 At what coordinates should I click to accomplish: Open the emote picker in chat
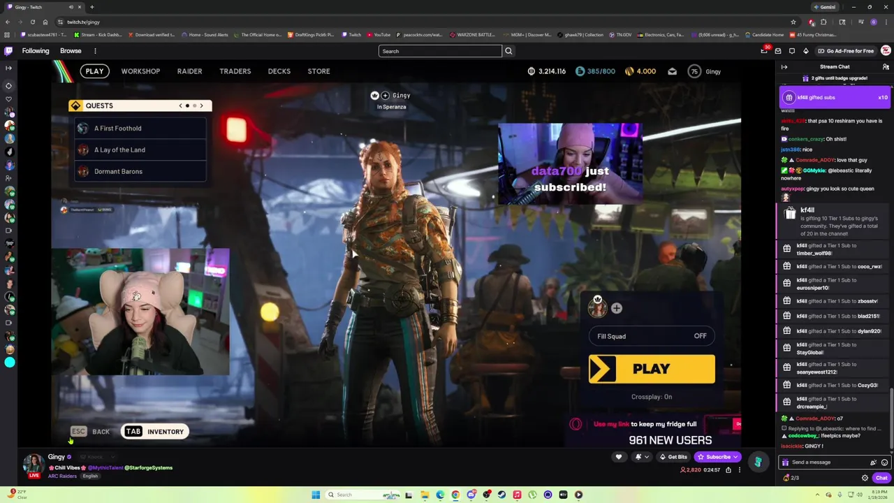point(884,462)
